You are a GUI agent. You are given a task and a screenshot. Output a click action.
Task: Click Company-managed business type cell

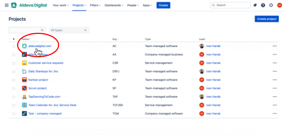[164, 54]
